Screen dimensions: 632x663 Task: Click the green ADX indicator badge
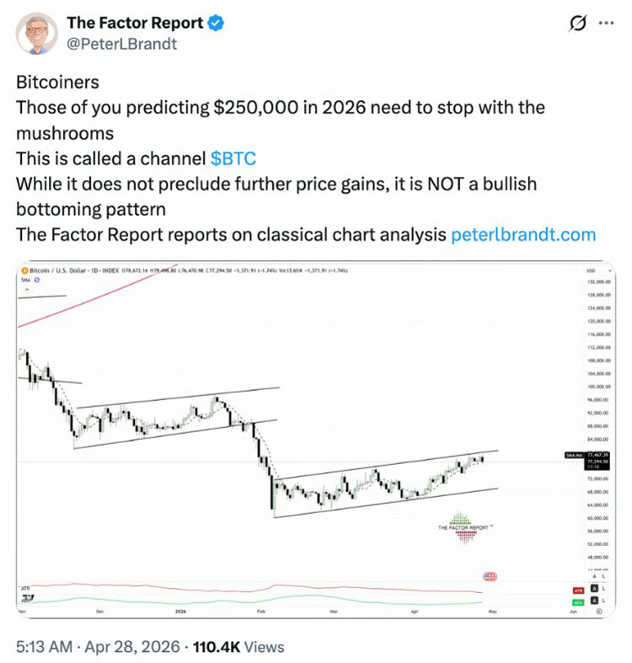tap(577, 603)
